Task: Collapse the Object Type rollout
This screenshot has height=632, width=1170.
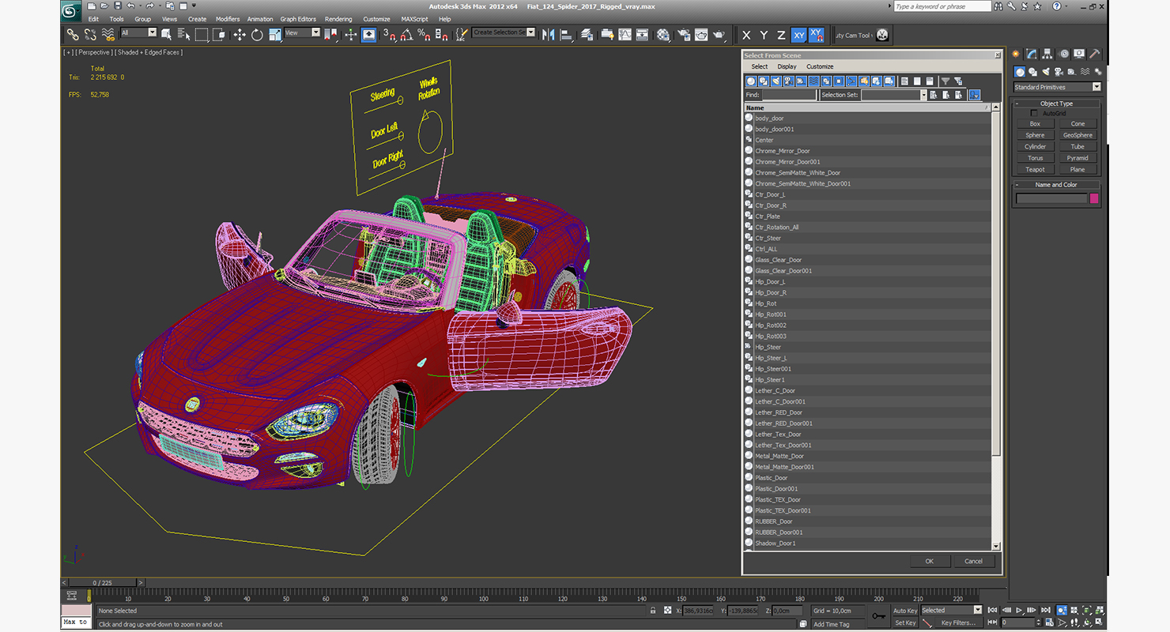Action: pos(1057,103)
